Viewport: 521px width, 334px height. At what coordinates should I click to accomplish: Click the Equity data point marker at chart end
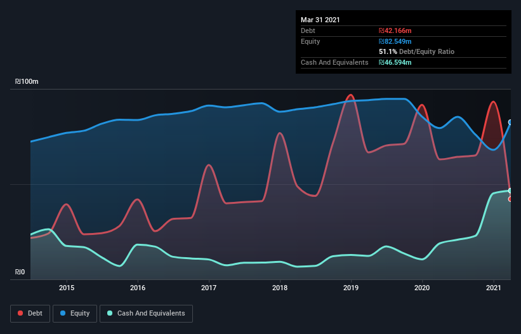coord(510,123)
